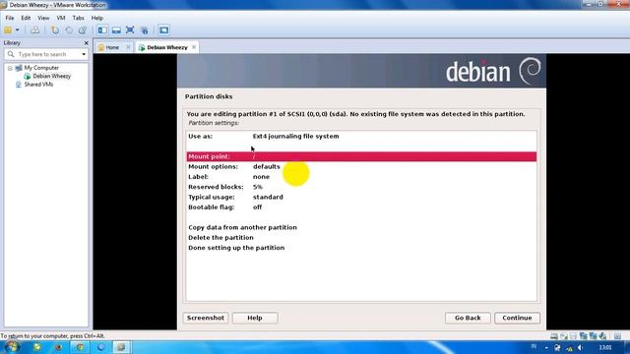Choose Delete the partition

point(361,238)
